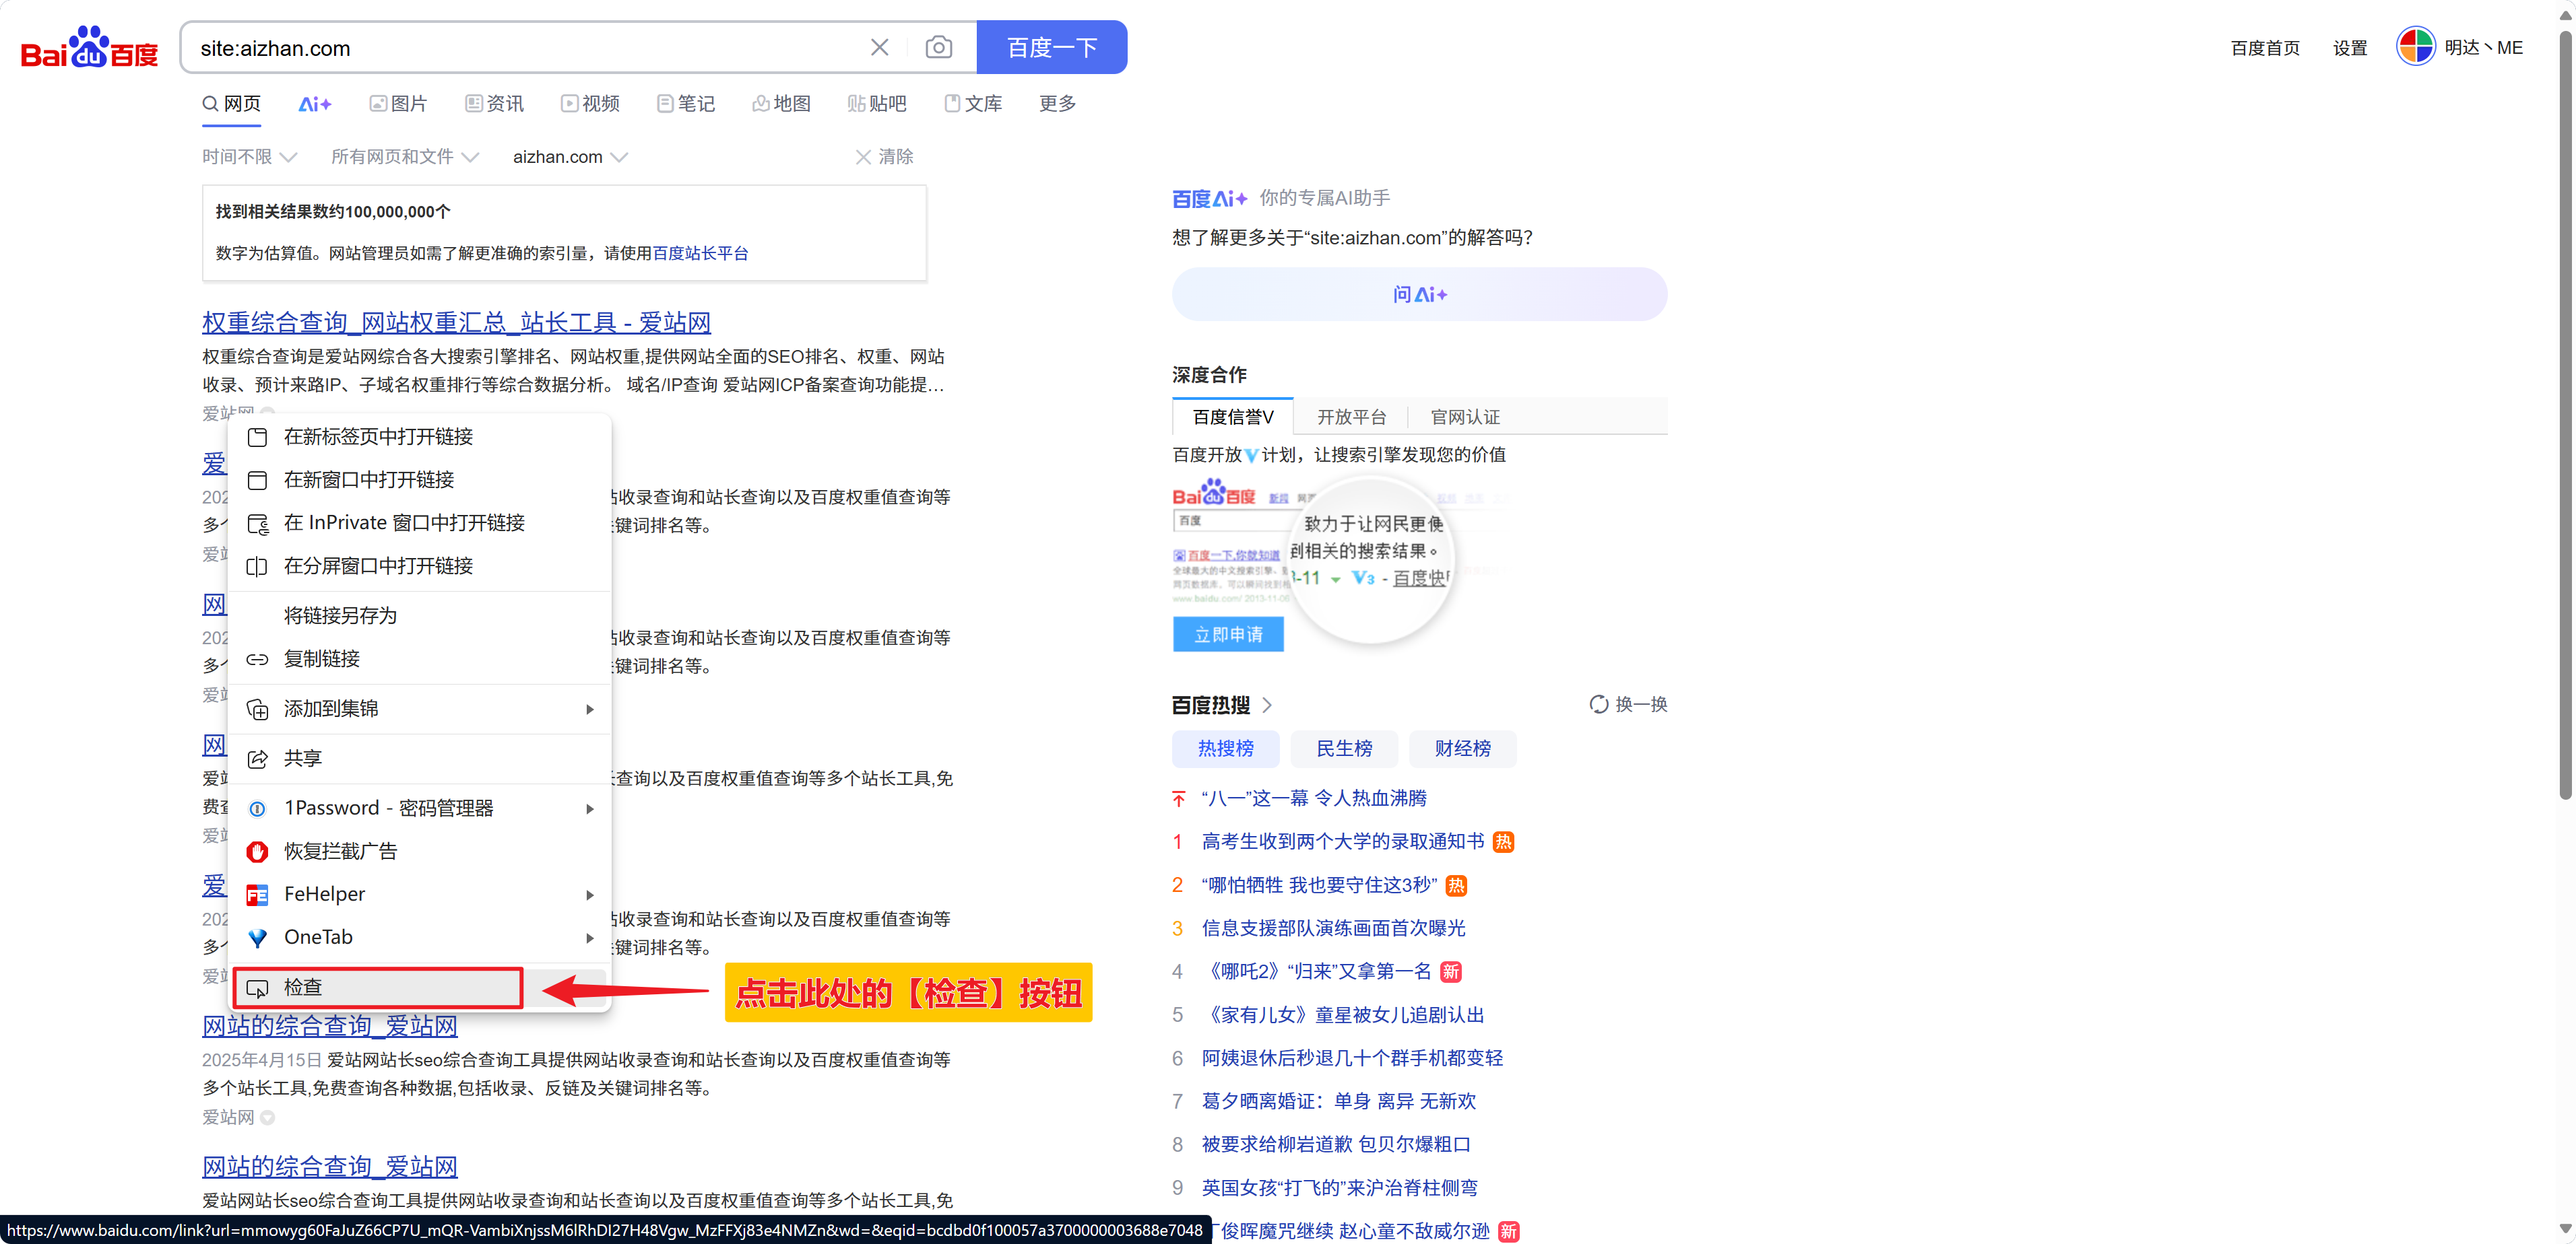Open hot search 高考生收到两个大学的录取通知书
This screenshot has width=2576, height=1244.
tap(1343, 841)
